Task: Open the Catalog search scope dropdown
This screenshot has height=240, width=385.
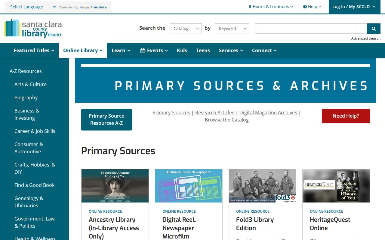Action: tap(185, 28)
